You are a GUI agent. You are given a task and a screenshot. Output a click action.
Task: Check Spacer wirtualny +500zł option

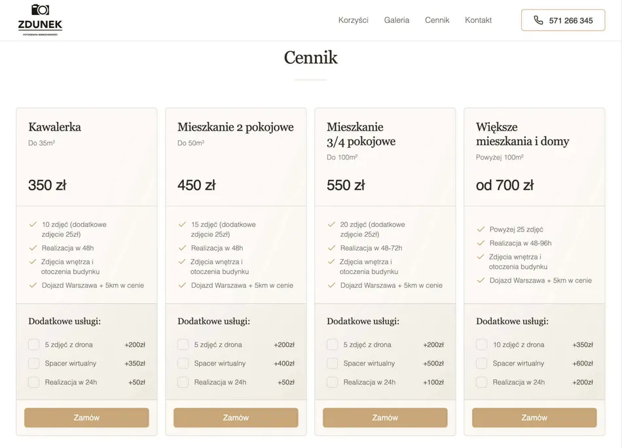[333, 364]
